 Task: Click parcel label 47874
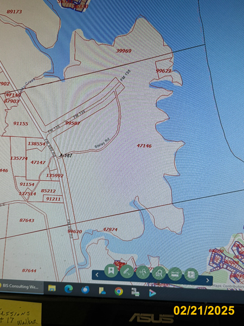coord(110,229)
